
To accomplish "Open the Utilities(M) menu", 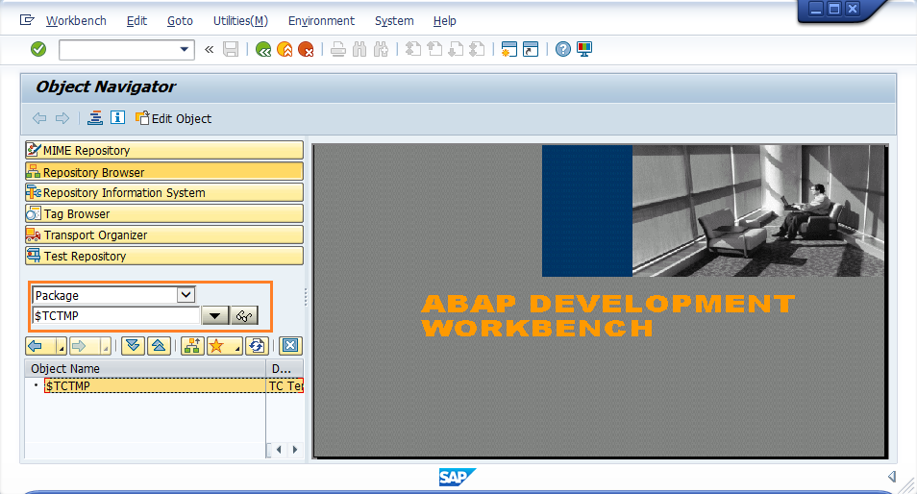I will tap(240, 21).
